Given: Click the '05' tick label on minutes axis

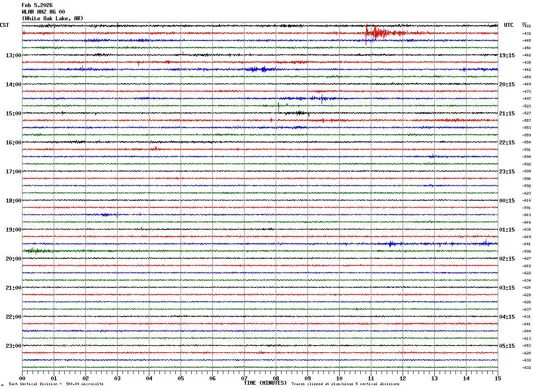Looking at the screenshot, I should click(x=181, y=378).
